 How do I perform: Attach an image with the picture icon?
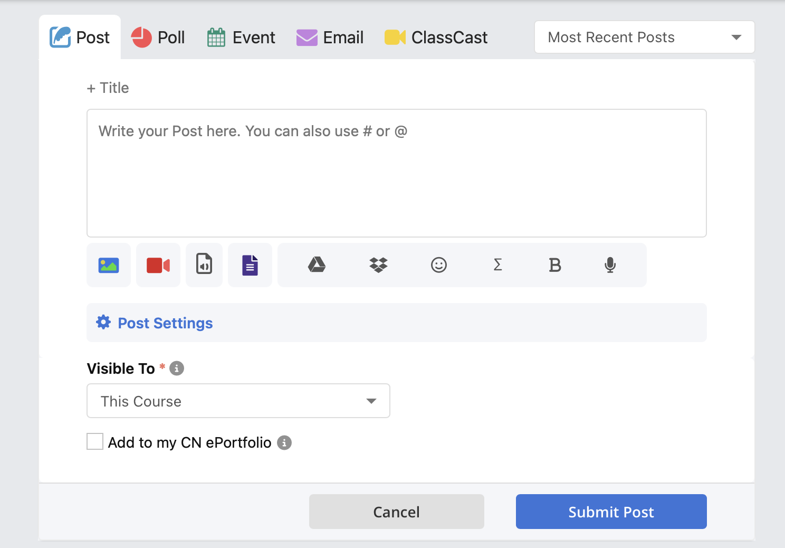click(x=109, y=265)
